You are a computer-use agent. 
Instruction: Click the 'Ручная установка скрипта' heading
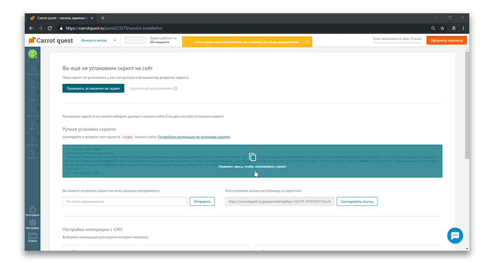click(x=89, y=129)
